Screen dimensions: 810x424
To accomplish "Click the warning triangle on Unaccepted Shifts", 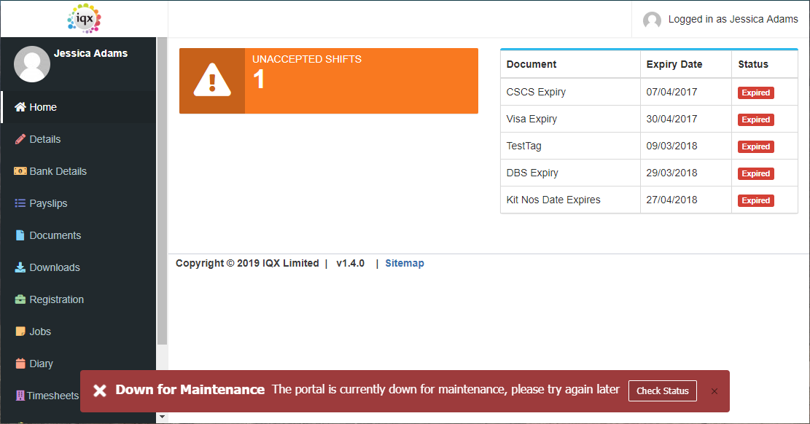I will coord(212,80).
